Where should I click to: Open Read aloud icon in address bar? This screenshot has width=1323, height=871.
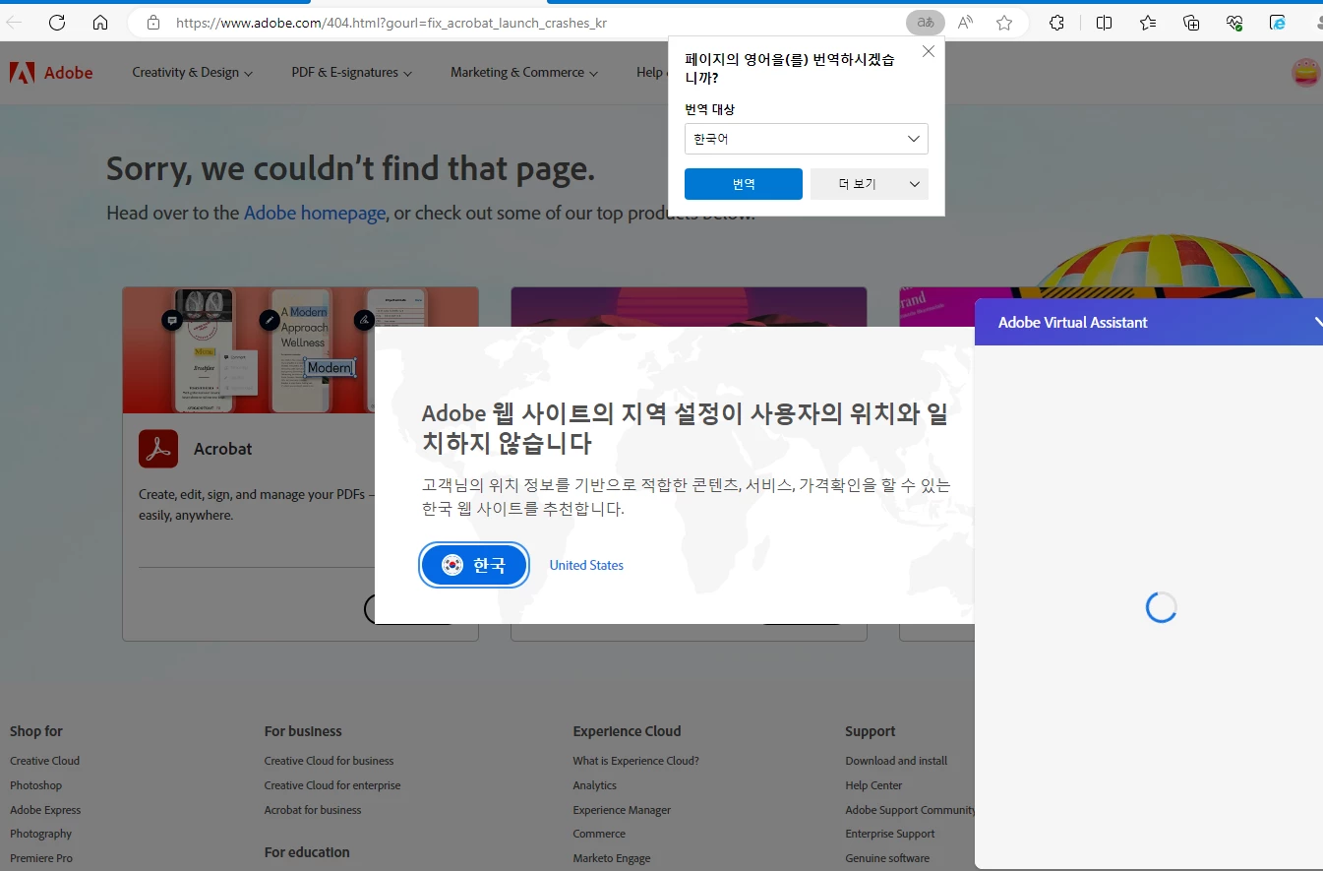(965, 23)
